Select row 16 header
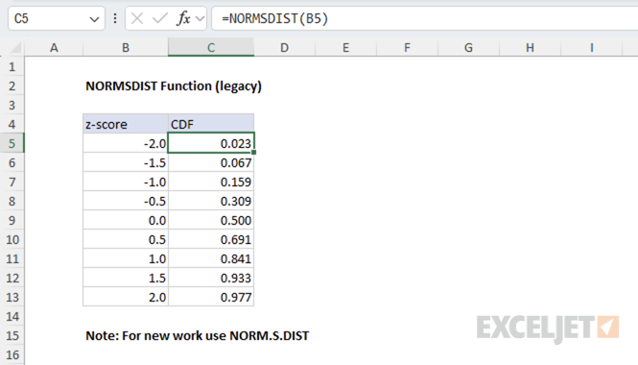This screenshot has width=638, height=365. [12, 354]
